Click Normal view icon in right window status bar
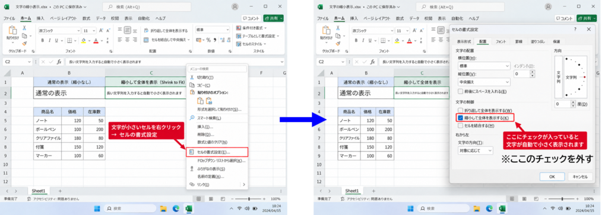The height and width of the screenshot is (215, 608). tap(512, 199)
